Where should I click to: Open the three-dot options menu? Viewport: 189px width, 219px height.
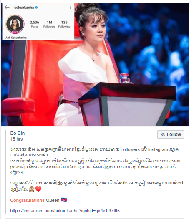(71, 7)
